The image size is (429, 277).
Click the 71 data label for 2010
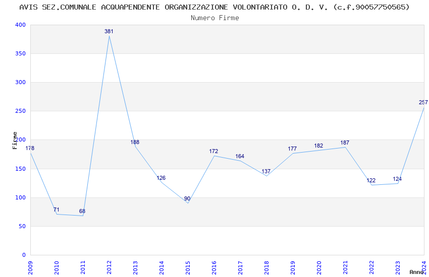click(57, 210)
